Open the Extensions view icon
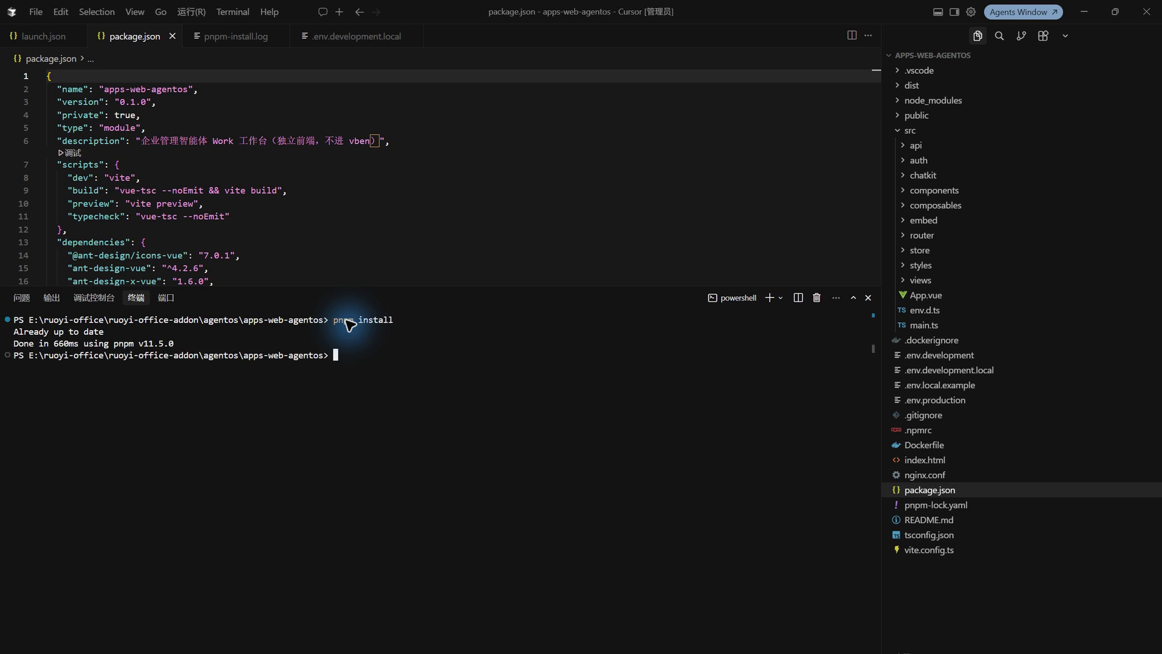 1043,36
